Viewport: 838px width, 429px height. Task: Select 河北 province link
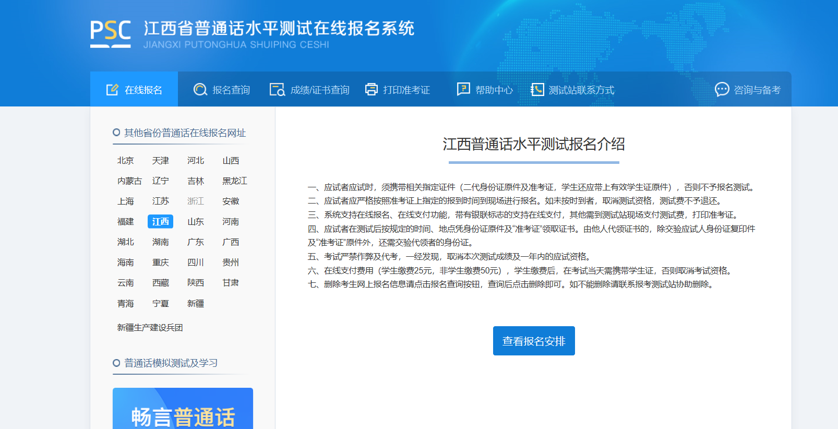pyautogui.click(x=196, y=160)
